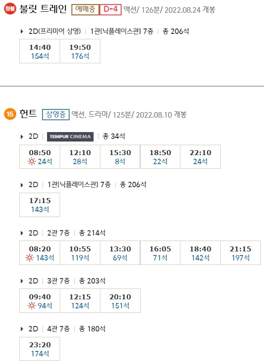Image resolution: width=264 pixels, height=364 pixels.
Task: Select 19:50 Bullet Train showtime with 176석
Action: [80, 51]
